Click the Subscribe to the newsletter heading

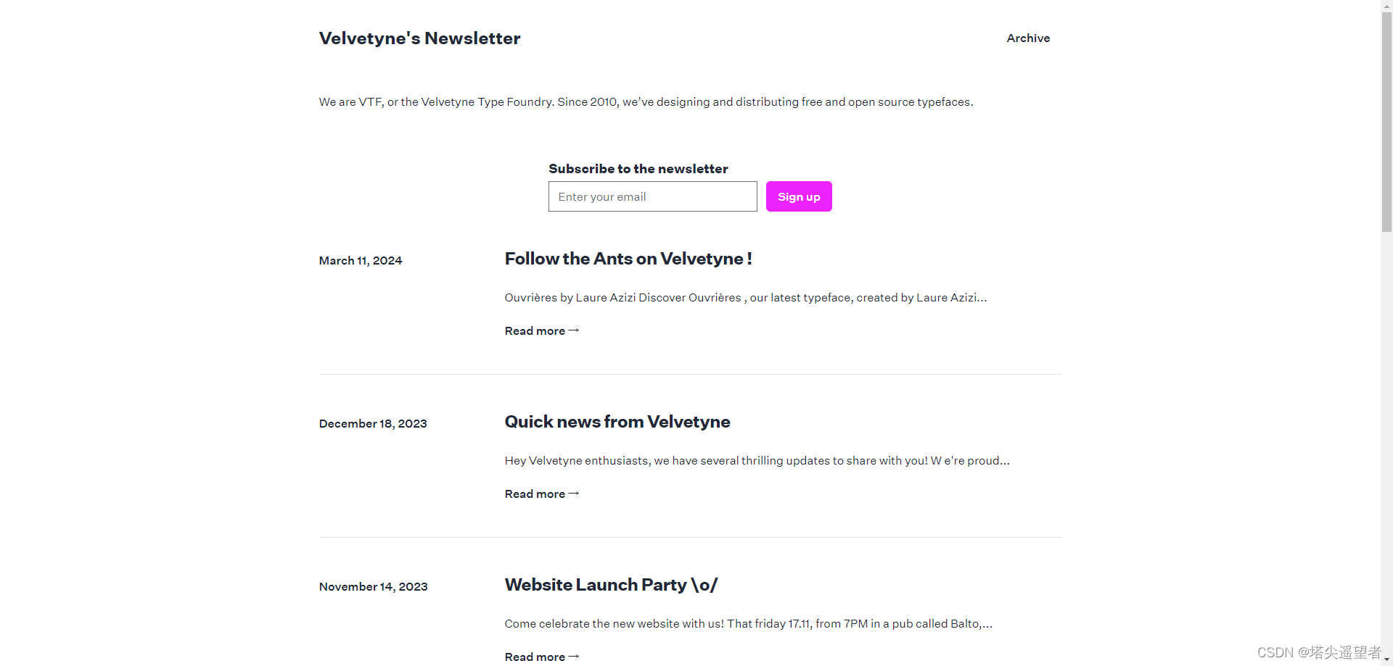pos(638,169)
